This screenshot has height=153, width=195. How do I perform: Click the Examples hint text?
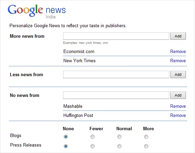[85, 43]
